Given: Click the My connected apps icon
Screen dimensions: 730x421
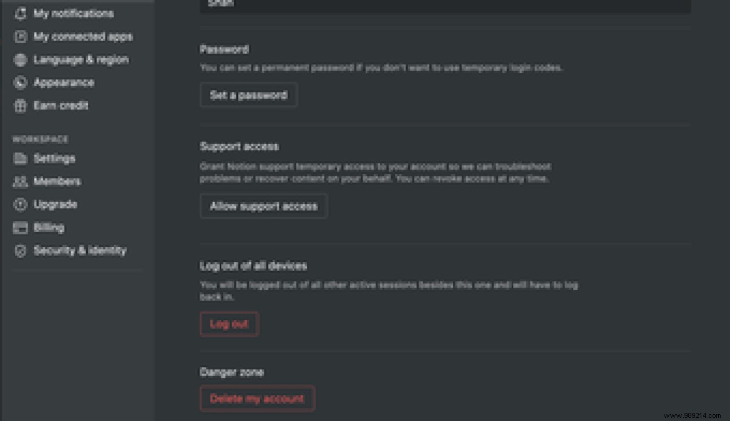Looking at the screenshot, I should [x=21, y=36].
